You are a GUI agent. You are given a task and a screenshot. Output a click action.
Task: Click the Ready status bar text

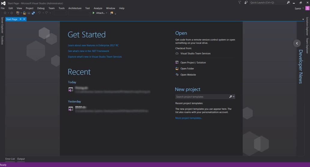click(3, 165)
